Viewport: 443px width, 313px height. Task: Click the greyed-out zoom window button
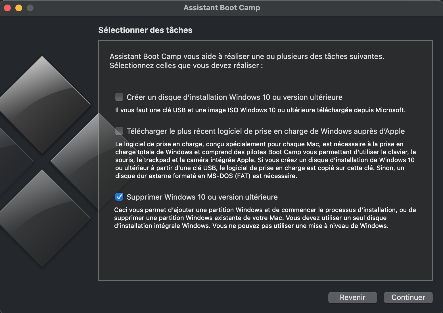(x=30, y=8)
